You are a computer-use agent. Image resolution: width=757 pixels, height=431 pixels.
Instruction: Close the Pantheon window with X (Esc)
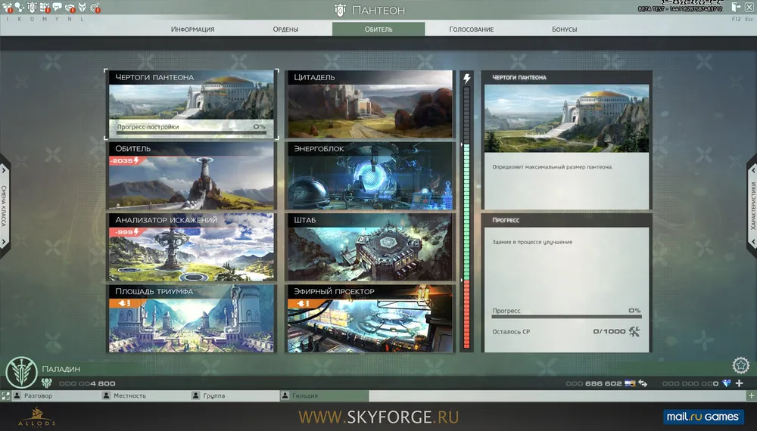coord(749,8)
